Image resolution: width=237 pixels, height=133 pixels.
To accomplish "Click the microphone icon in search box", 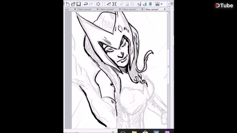I will coord(113,132).
